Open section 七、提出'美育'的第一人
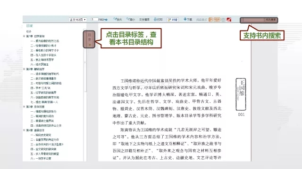 point(44,102)
